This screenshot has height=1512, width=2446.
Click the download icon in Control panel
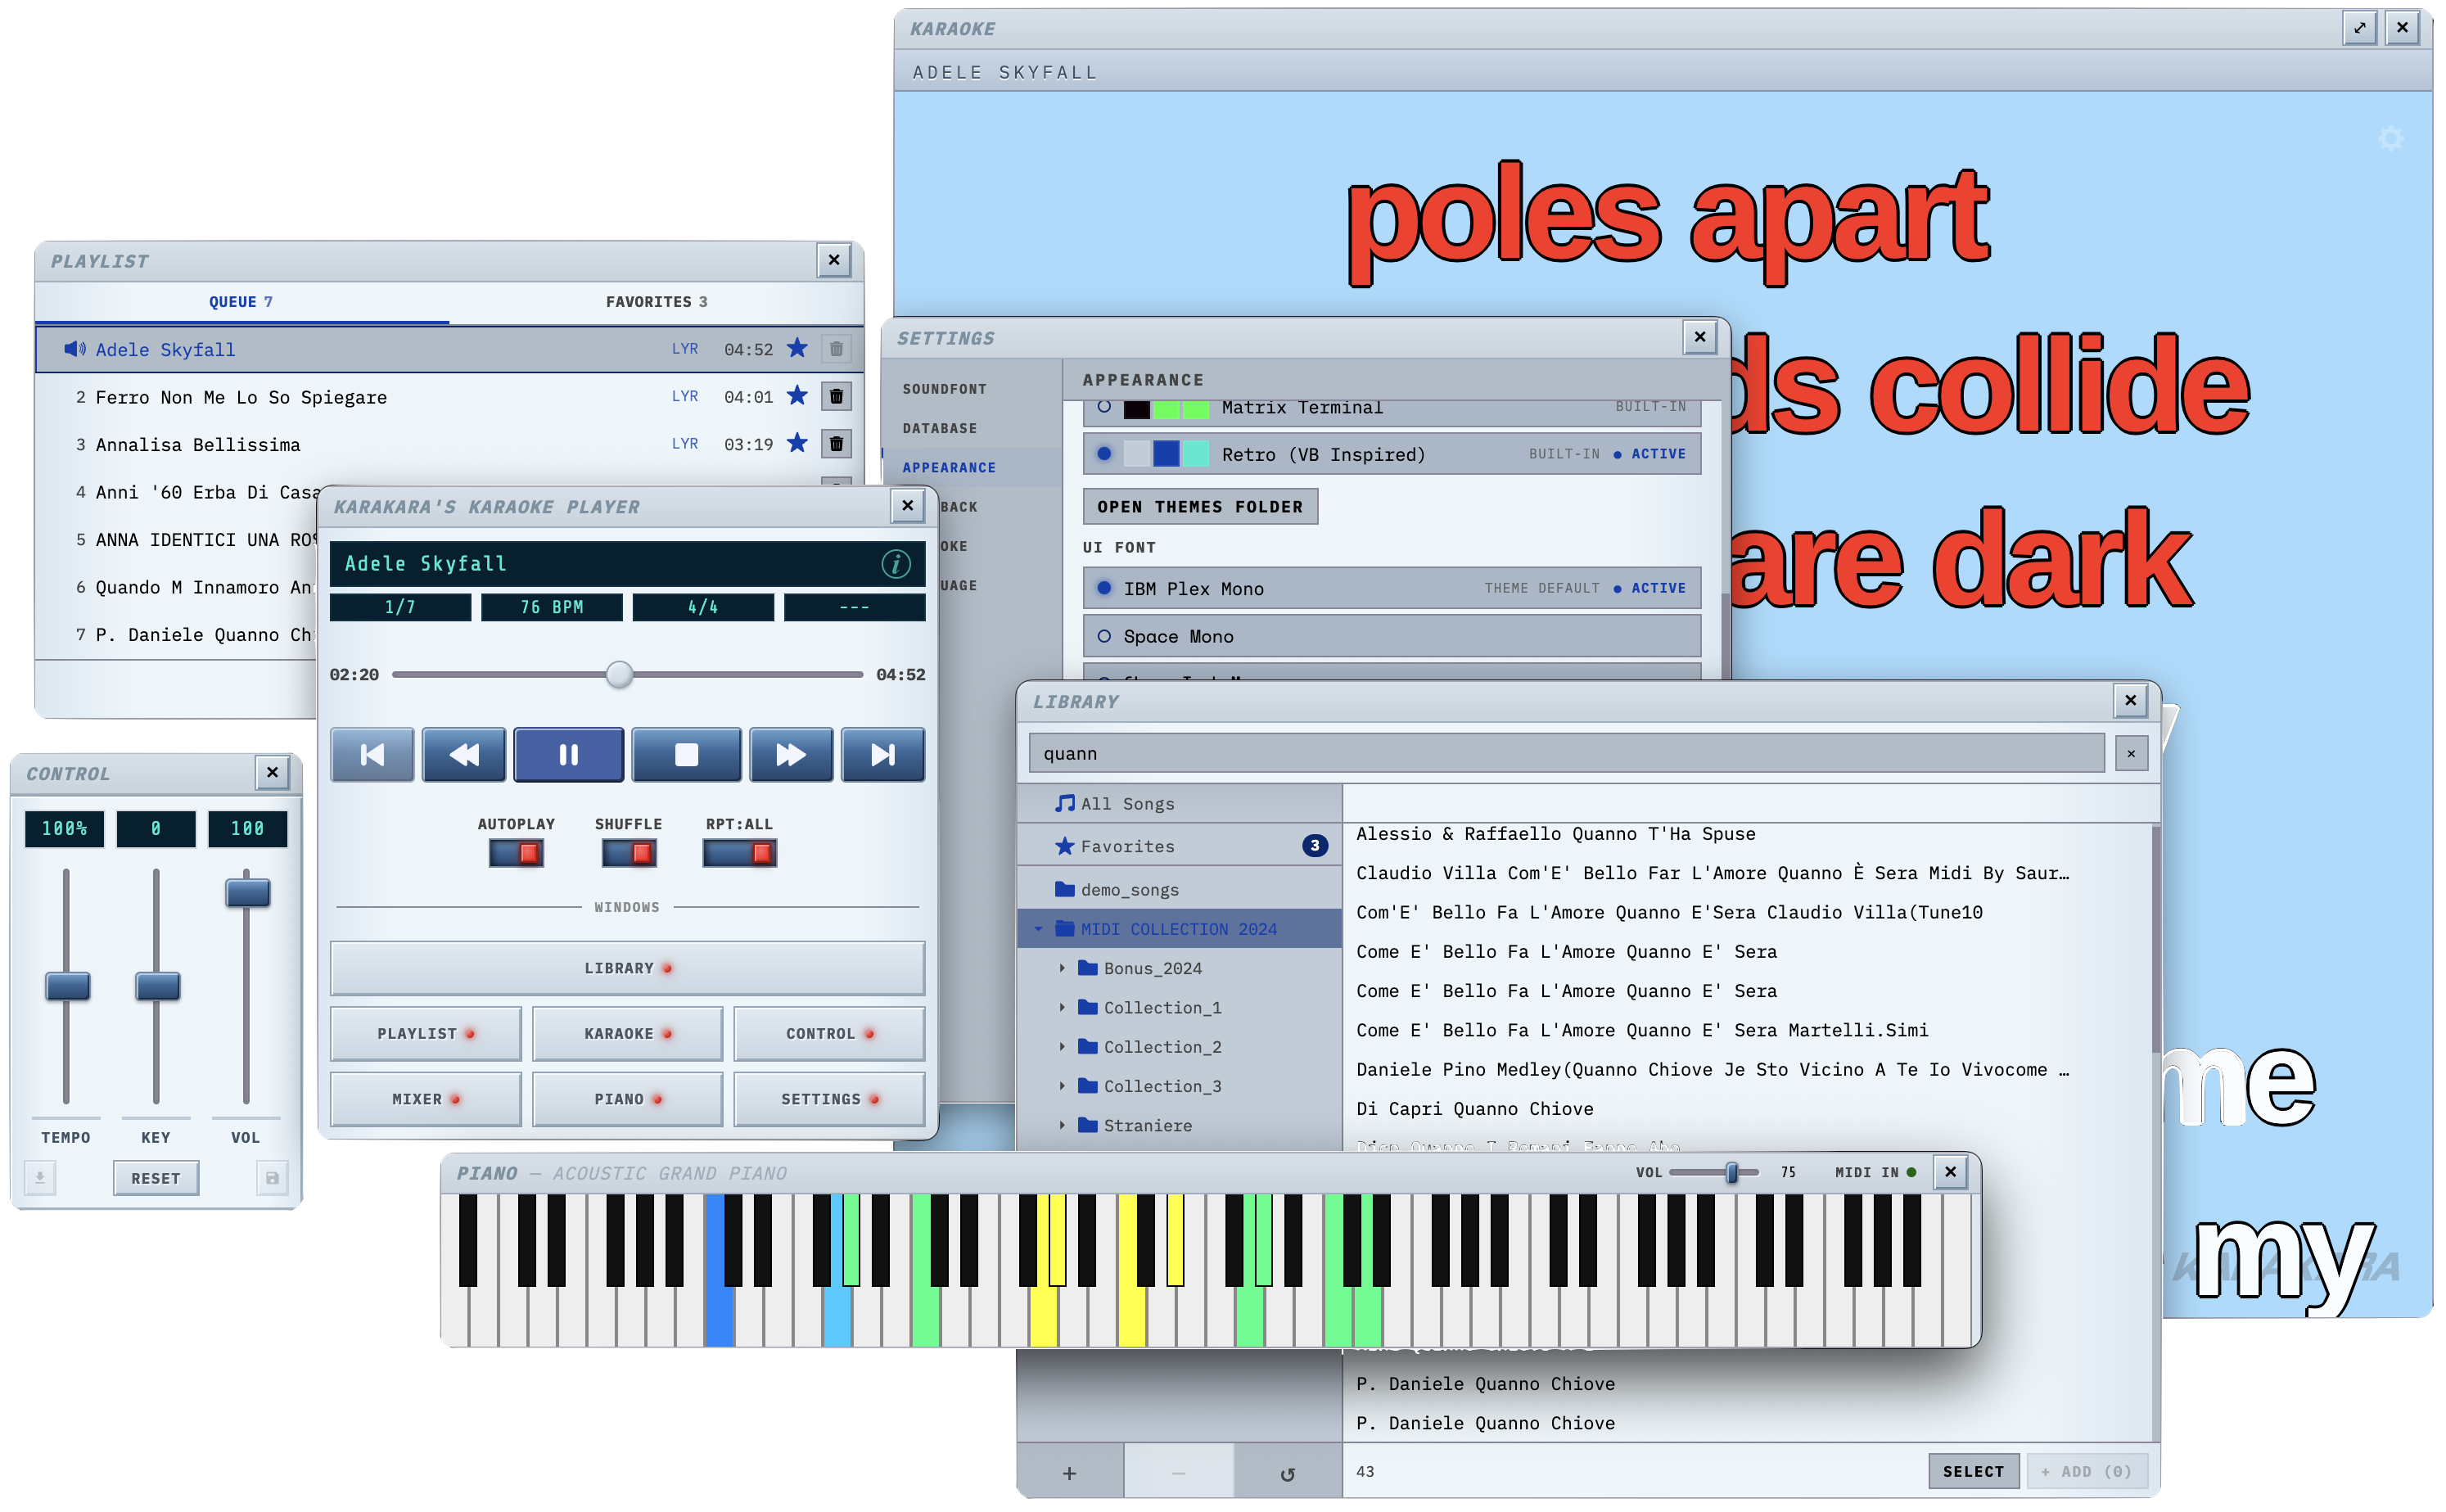tap(40, 1178)
